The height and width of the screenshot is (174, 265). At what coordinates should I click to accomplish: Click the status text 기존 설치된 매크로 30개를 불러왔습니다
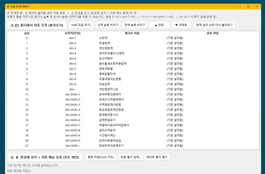tap(32, 165)
